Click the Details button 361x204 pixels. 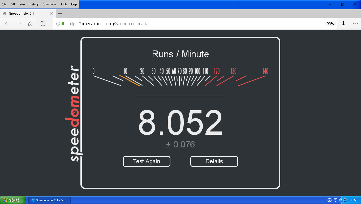click(214, 161)
